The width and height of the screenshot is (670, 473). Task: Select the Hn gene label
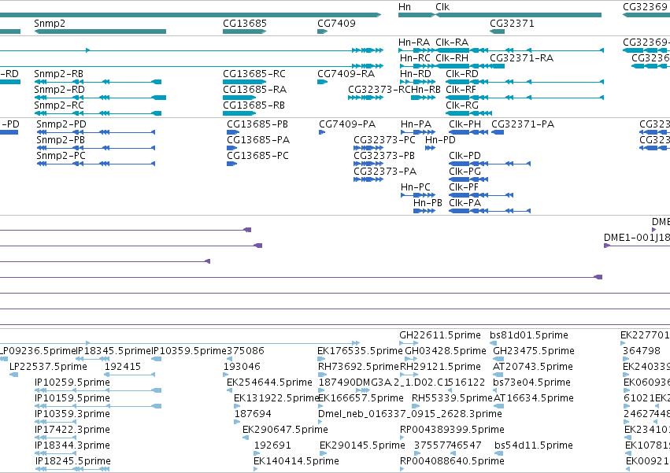(x=405, y=7)
